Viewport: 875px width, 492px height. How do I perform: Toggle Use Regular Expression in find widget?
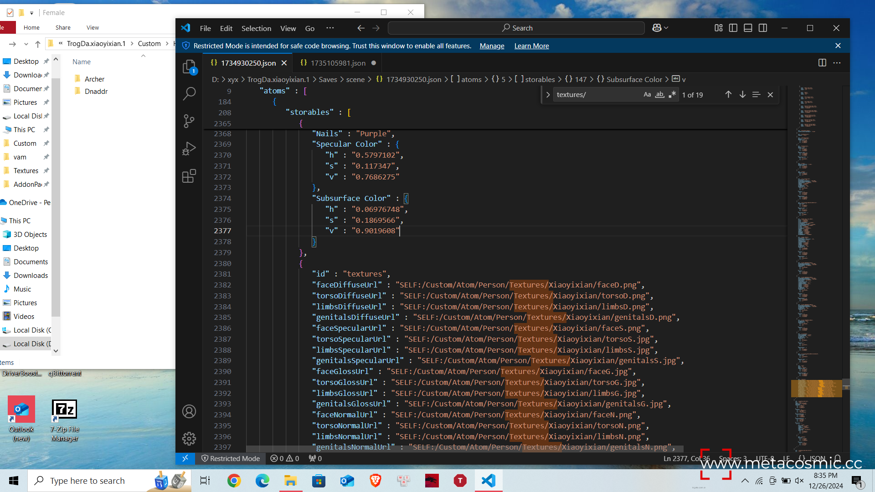[x=672, y=95]
